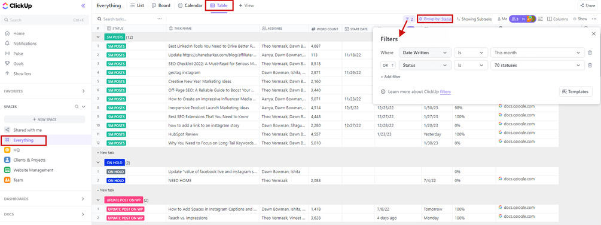Add a new view with + View

[x=246, y=6]
